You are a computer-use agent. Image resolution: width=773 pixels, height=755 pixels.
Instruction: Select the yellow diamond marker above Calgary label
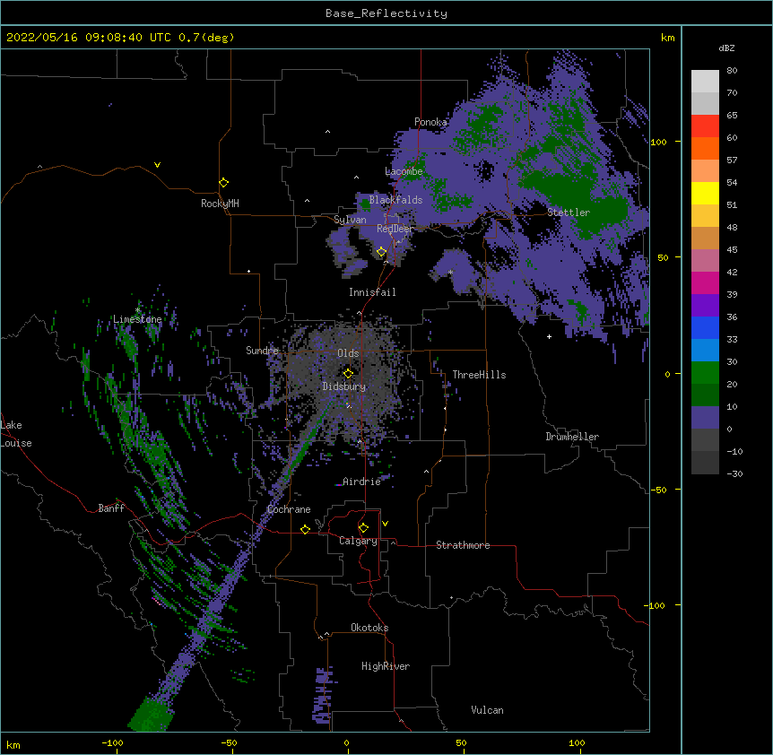click(363, 528)
